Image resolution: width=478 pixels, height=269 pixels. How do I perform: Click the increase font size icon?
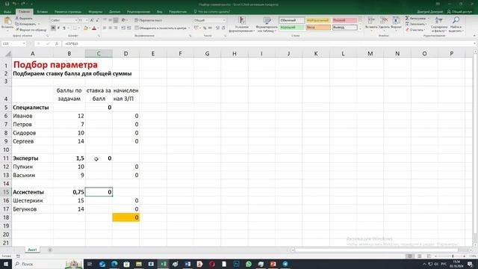tap(92, 20)
